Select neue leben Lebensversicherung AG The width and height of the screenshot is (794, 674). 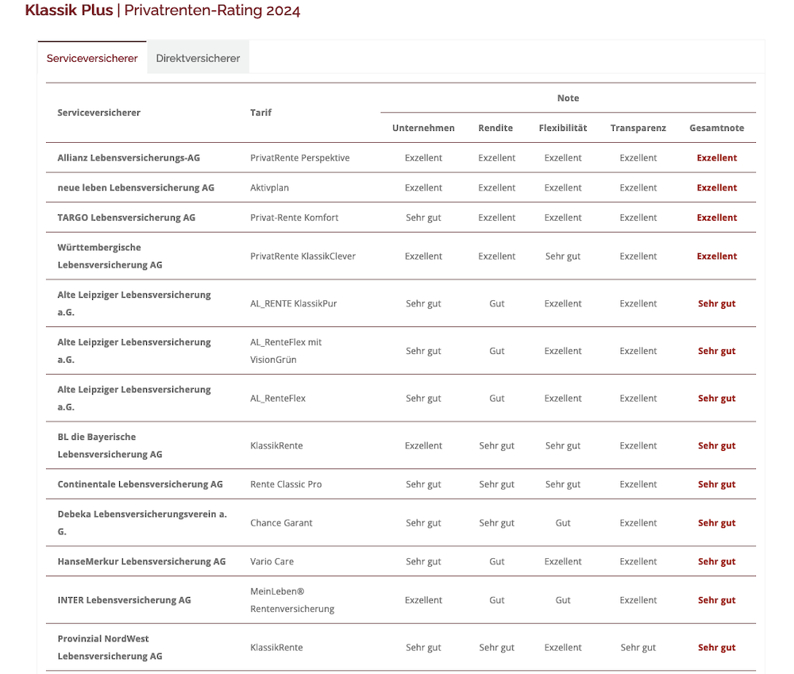(136, 187)
